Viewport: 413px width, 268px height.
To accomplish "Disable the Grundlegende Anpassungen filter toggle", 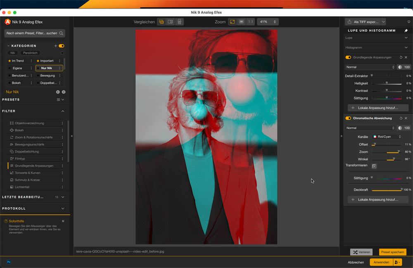I will [348, 57].
